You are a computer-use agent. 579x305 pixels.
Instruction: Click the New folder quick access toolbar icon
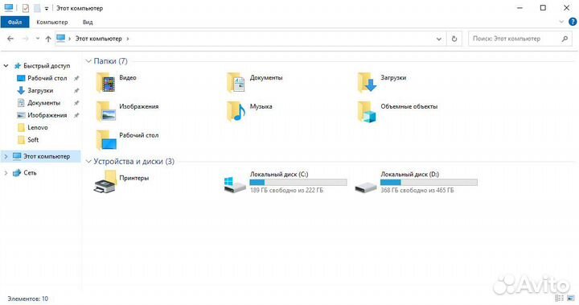point(37,8)
